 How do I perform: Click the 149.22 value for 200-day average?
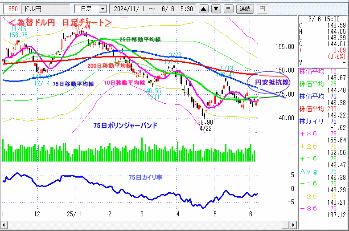click(x=337, y=115)
